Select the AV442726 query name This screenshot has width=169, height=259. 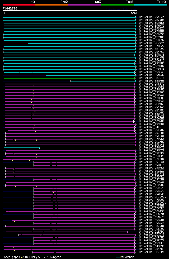pos(10,9)
